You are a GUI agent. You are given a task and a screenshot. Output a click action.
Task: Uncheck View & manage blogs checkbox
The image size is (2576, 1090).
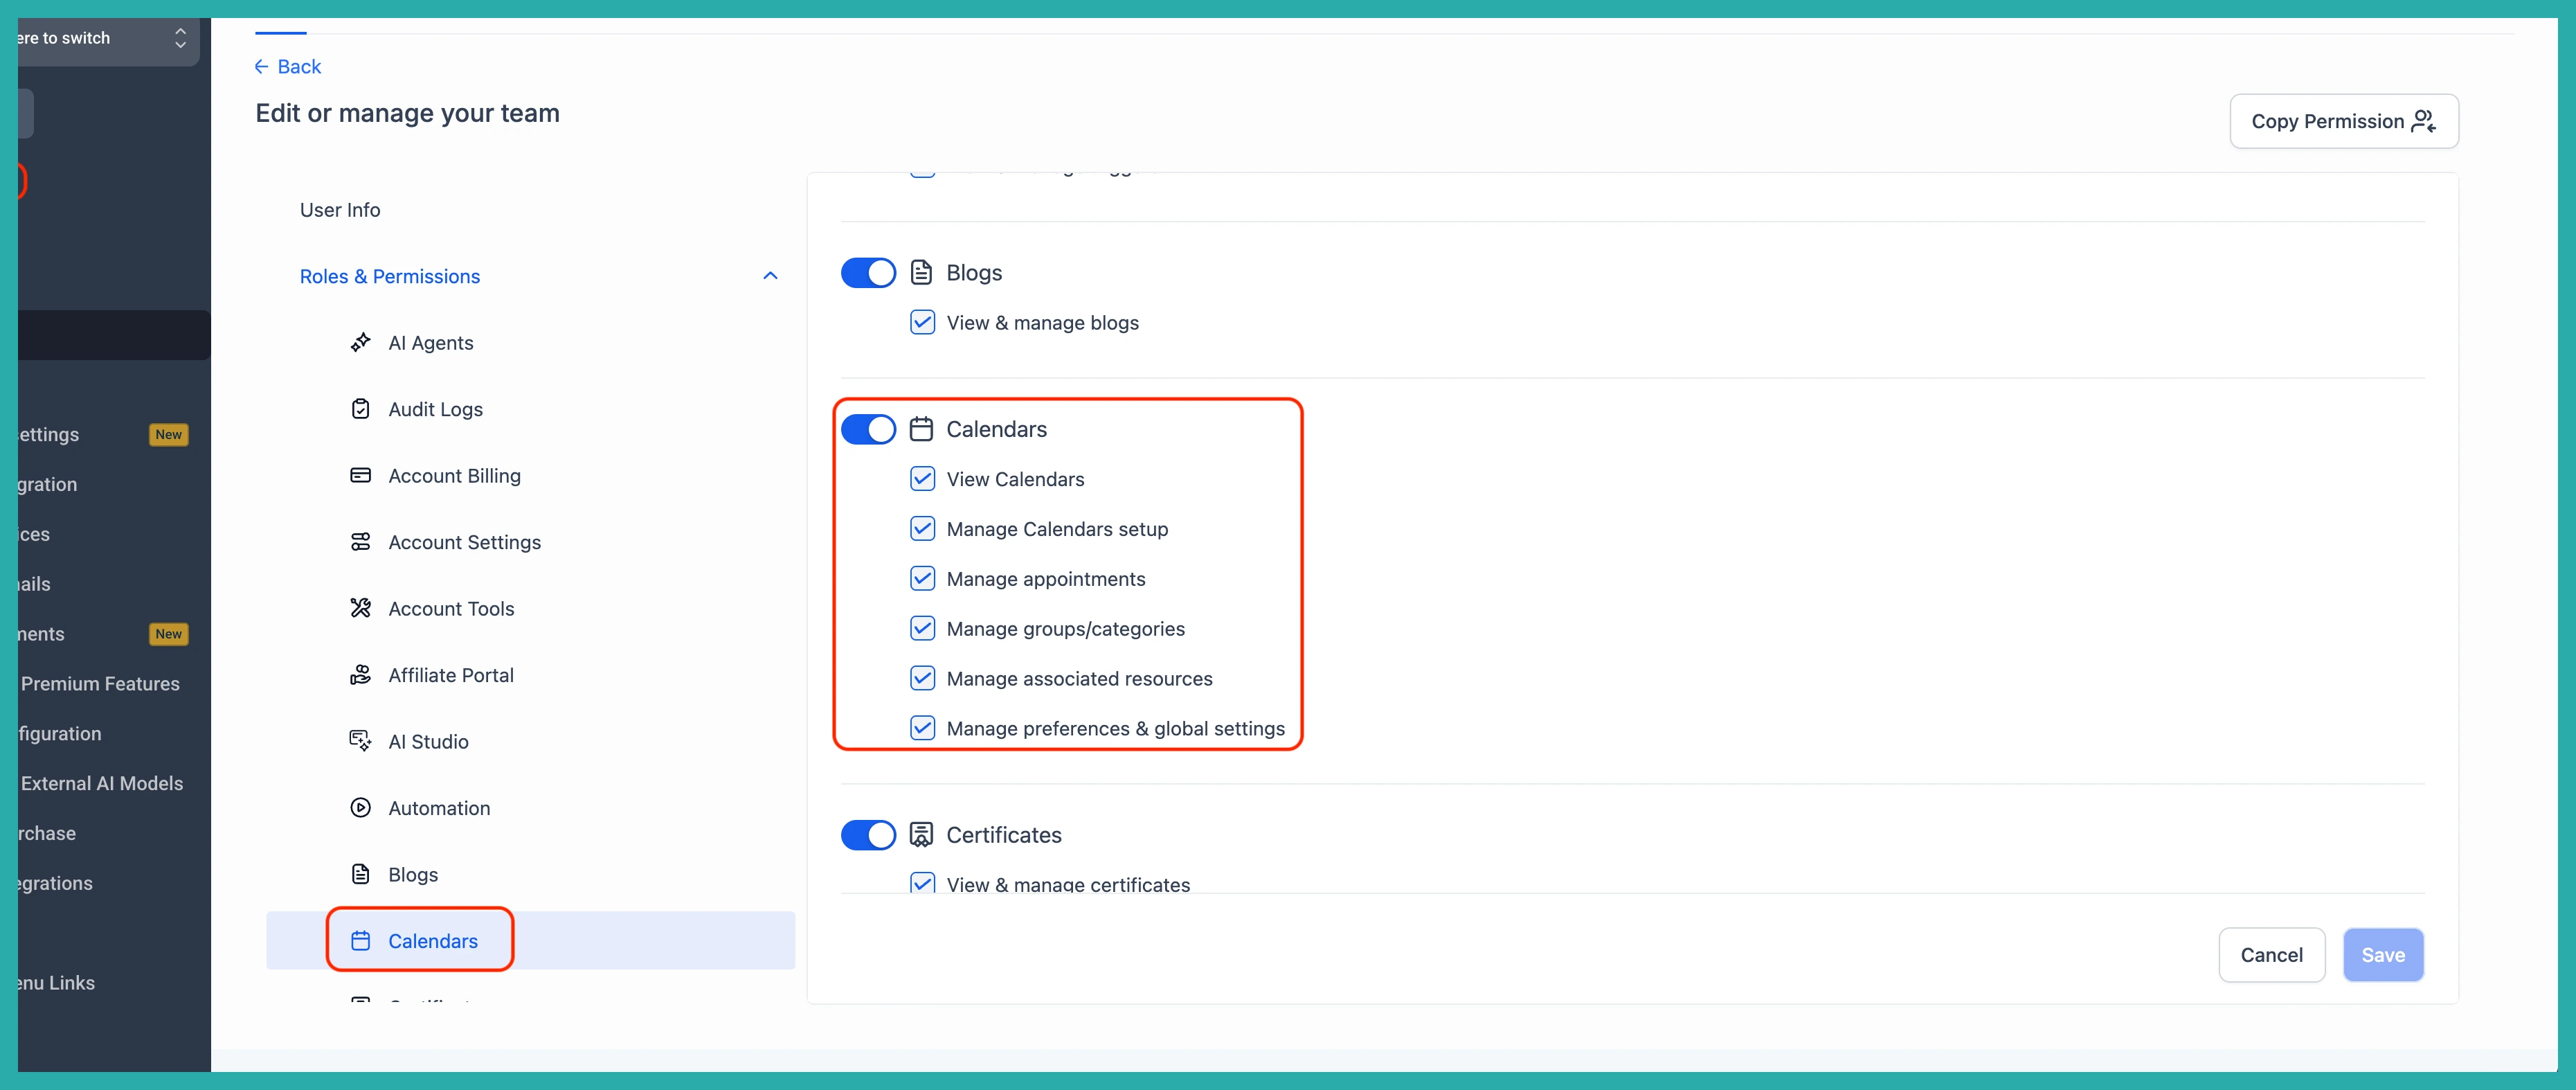(922, 322)
